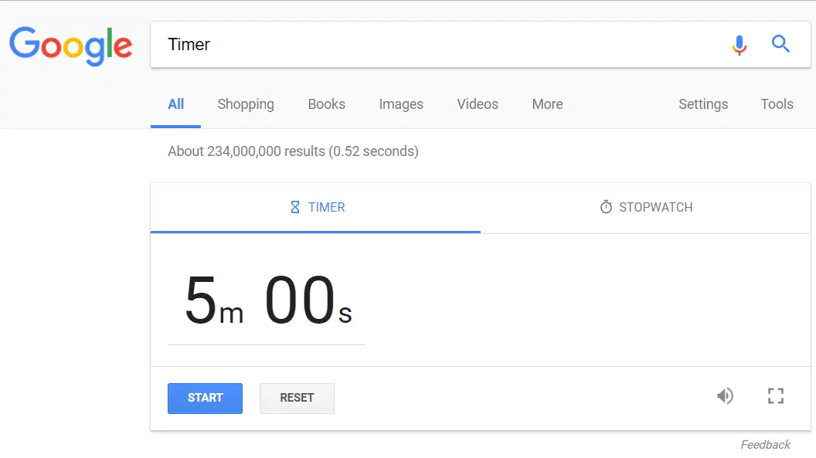The width and height of the screenshot is (816, 458).
Task: Show Images results for Timer
Action: [401, 104]
